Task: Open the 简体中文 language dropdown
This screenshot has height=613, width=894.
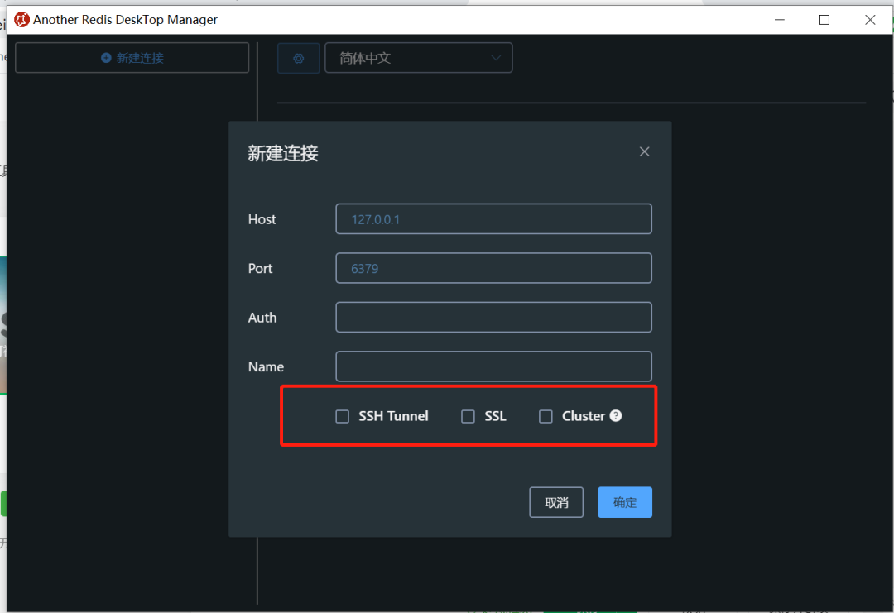Action: [x=419, y=58]
